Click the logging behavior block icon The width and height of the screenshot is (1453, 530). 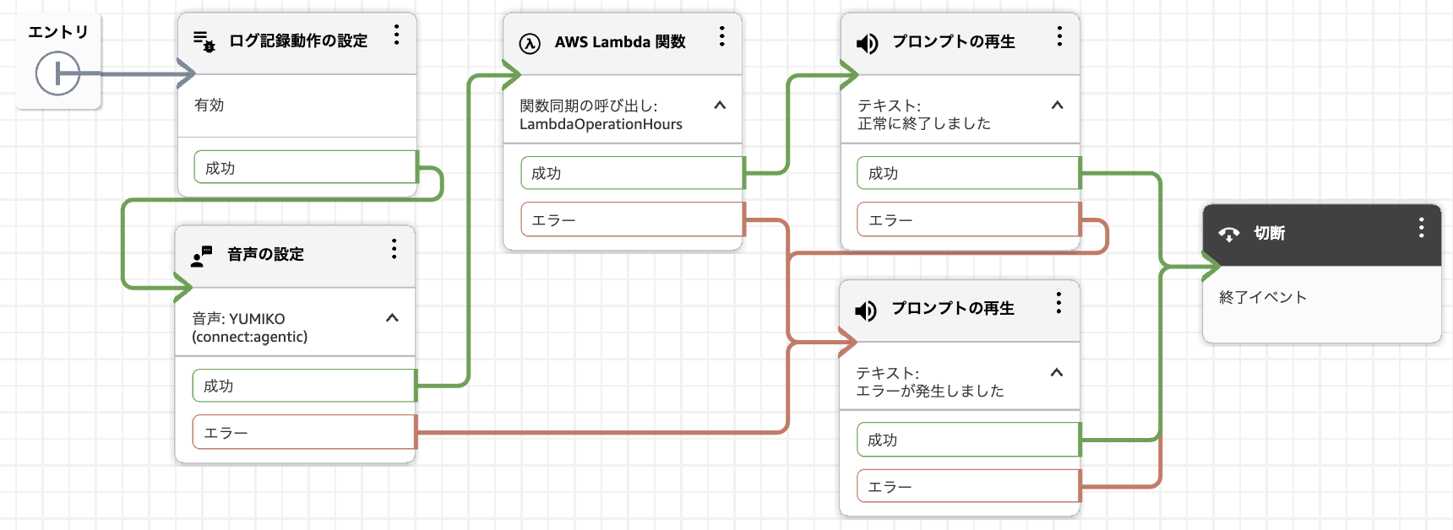204,41
